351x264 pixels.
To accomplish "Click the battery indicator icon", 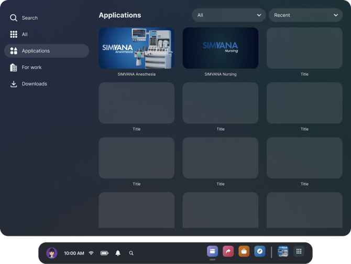I will coord(104,253).
